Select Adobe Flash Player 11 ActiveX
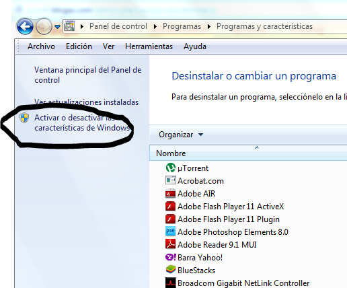This screenshot has height=288, width=347. pos(231,207)
